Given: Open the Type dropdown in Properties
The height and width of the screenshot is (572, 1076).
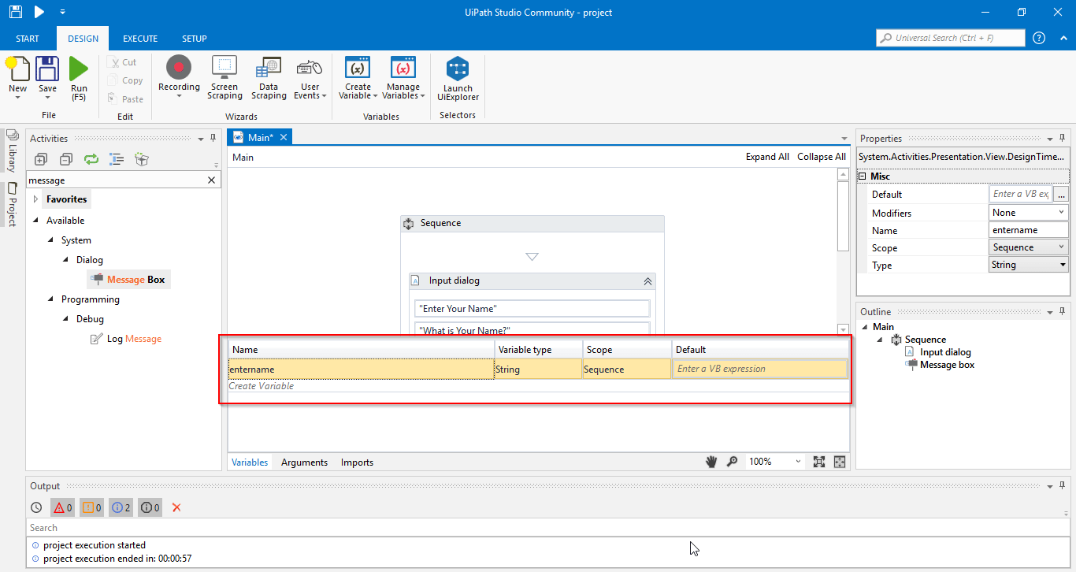Looking at the screenshot, I should click(x=1063, y=265).
